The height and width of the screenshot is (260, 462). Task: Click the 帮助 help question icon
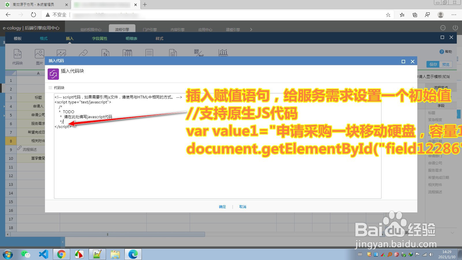pyautogui.click(x=441, y=52)
